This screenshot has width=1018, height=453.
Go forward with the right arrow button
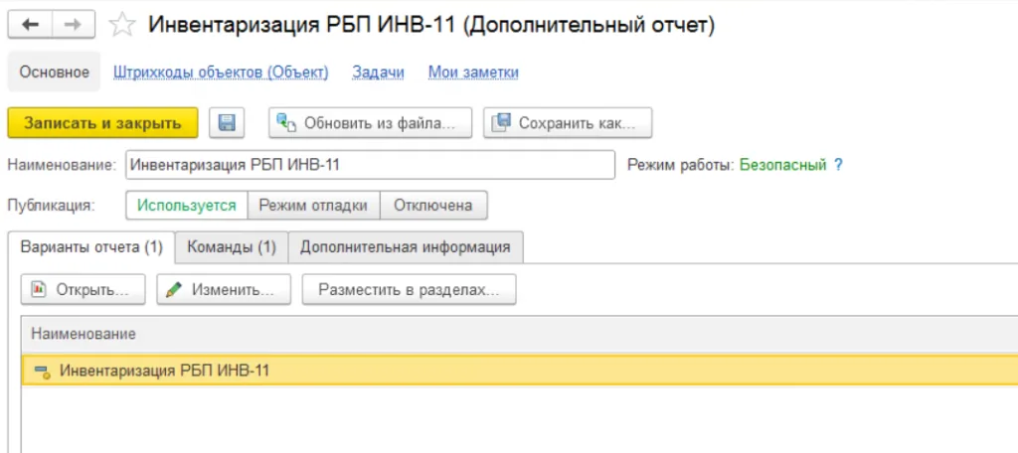point(74,25)
